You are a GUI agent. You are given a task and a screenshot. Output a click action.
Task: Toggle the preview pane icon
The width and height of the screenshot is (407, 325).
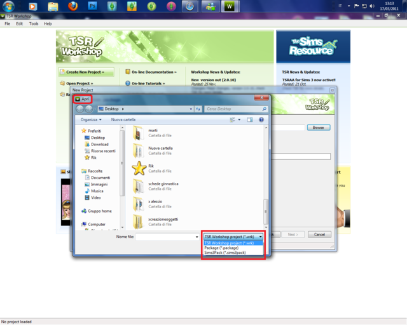click(250, 120)
